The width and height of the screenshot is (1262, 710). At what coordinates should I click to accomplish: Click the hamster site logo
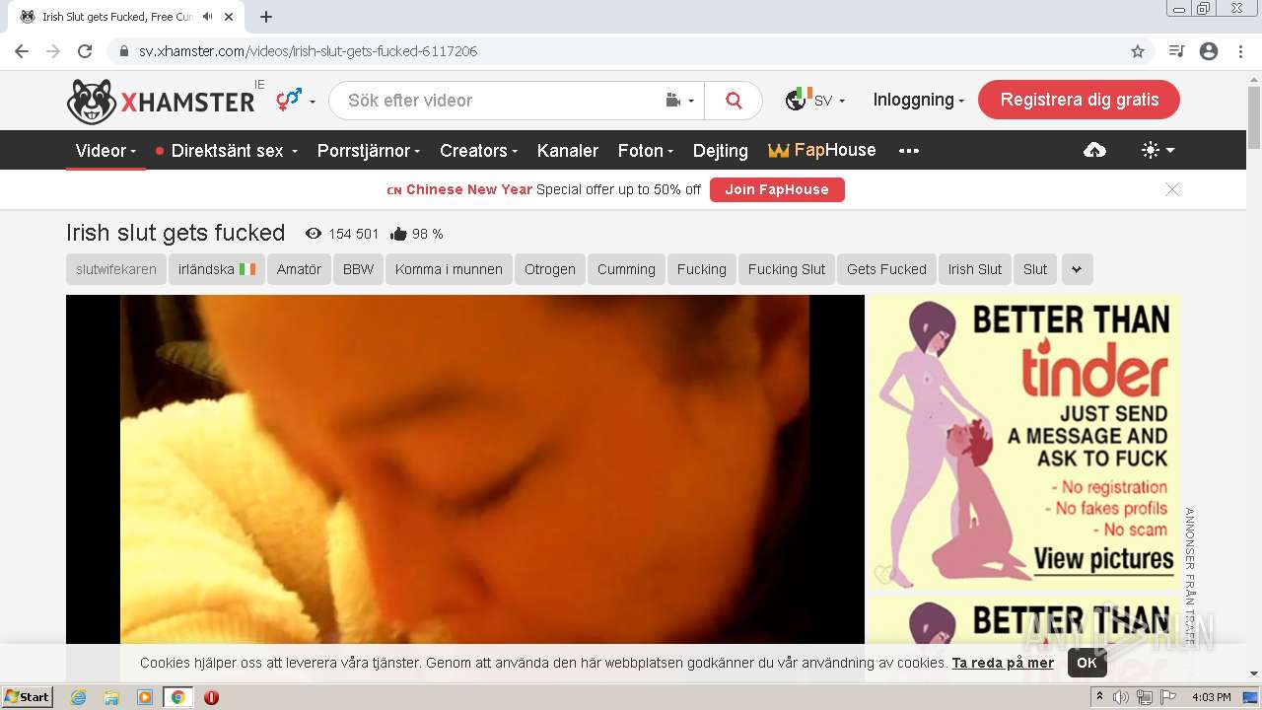(x=161, y=102)
